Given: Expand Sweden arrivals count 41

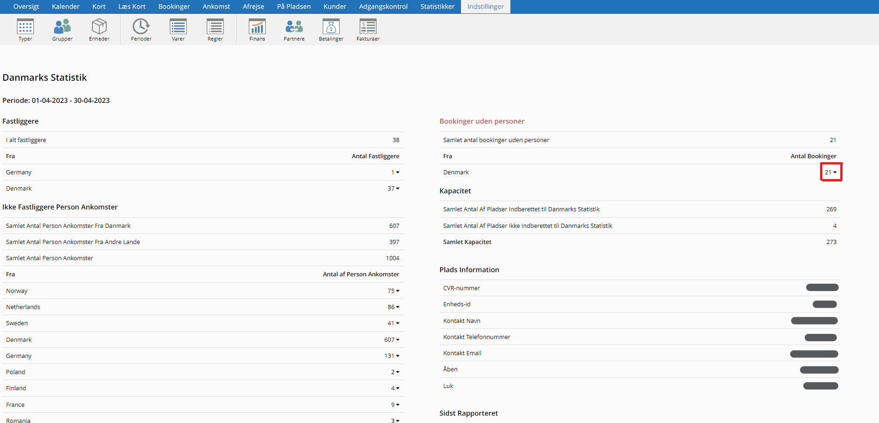Looking at the screenshot, I should click(394, 323).
